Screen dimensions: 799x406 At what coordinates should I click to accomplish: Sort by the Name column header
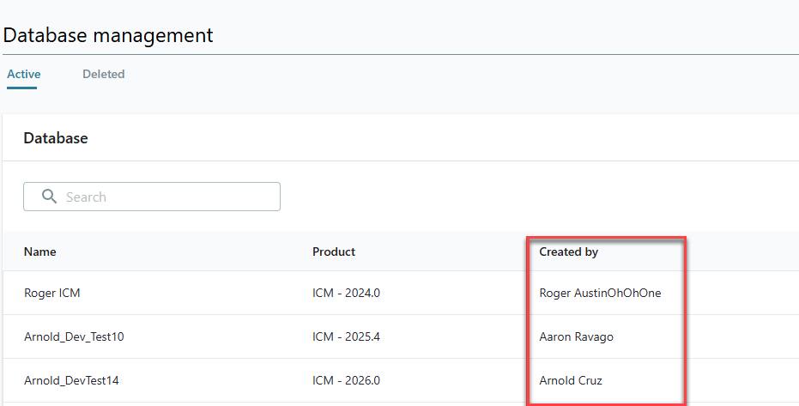pyautogui.click(x=40, y=252)
